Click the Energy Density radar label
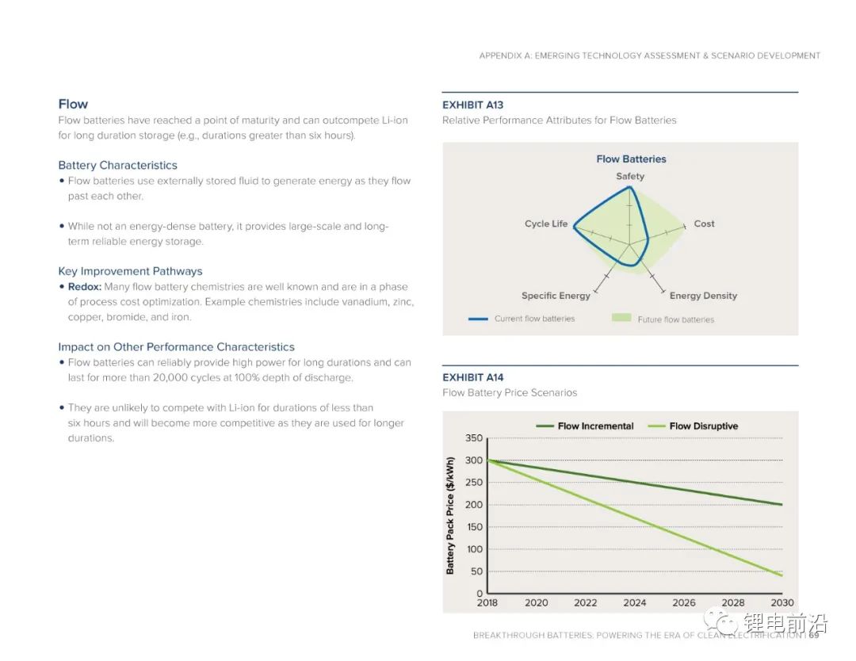Image resolution: width=856 pixels, height=661 pixels. click(703, 296)
